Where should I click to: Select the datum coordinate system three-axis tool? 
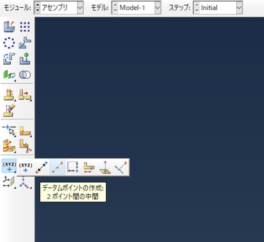coord(25,183)
